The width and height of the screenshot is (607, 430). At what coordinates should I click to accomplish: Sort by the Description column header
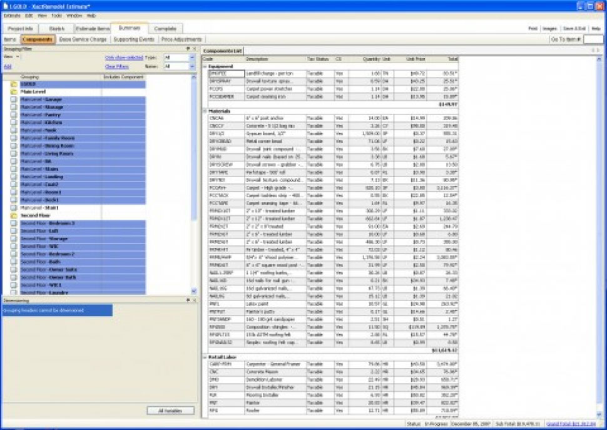(x=275, y=59)
